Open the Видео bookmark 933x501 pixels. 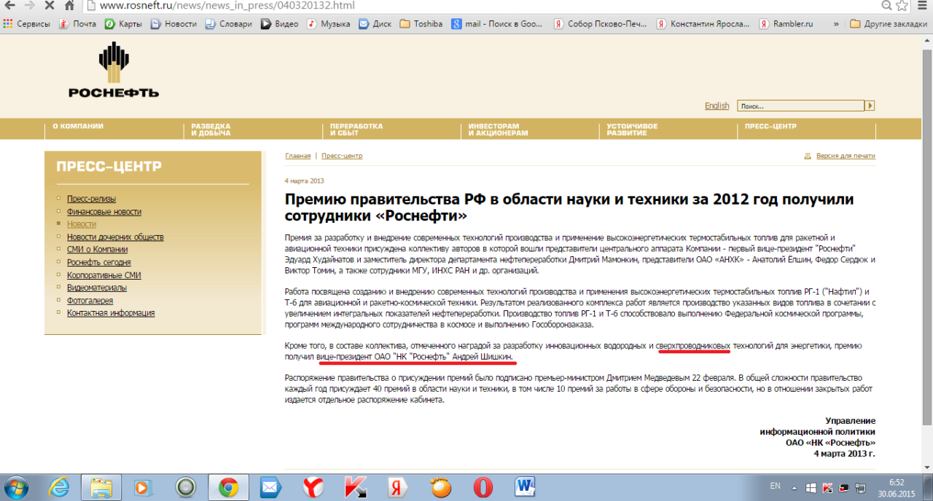click(x=281, y=24)
